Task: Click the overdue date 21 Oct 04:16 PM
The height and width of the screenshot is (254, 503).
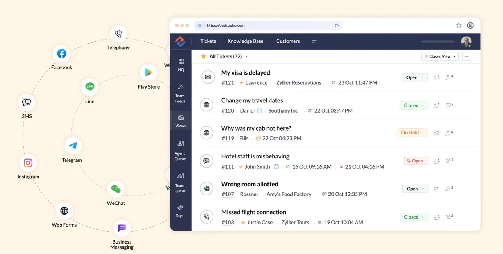Action: pos(365,166)
